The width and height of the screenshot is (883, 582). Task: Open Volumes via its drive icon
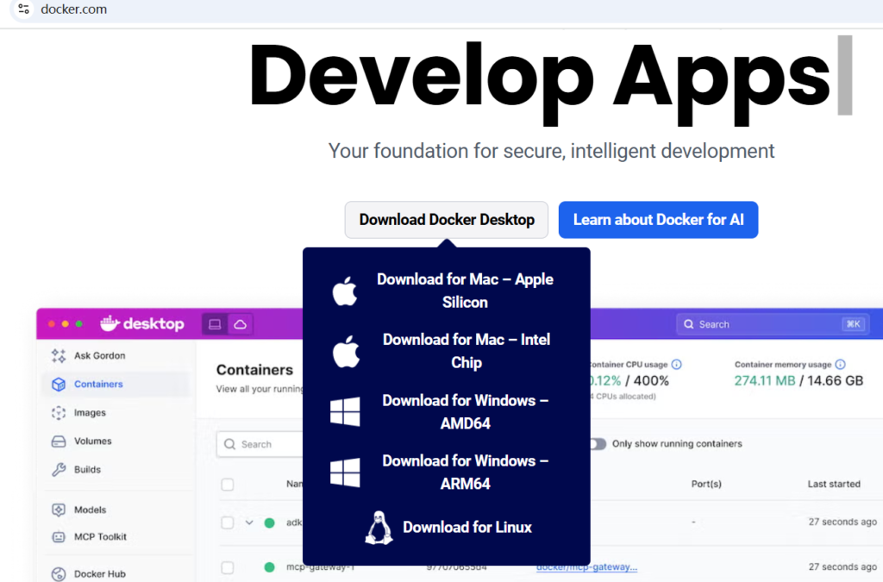tap(59, 441)
